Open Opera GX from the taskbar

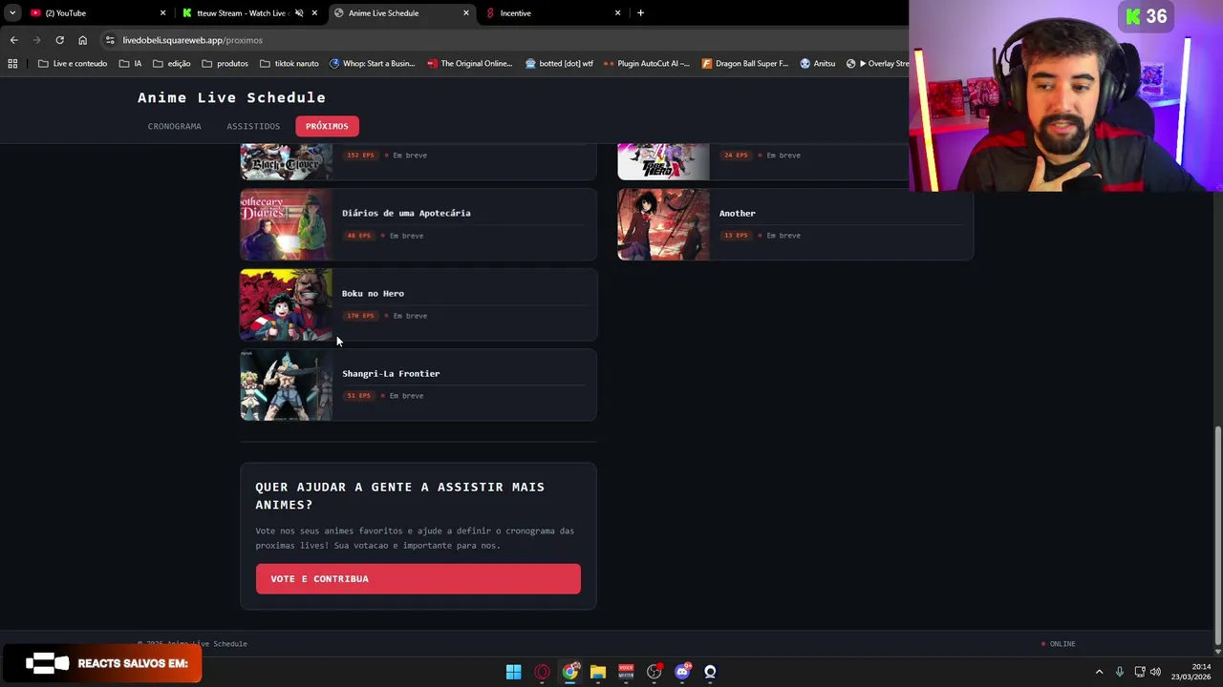point(542,672)
